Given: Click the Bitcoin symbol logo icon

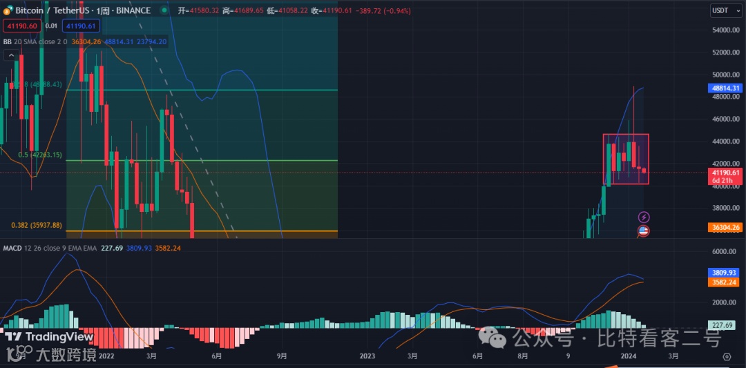Looking at the screenshot, I should click(x=7, y=10).
